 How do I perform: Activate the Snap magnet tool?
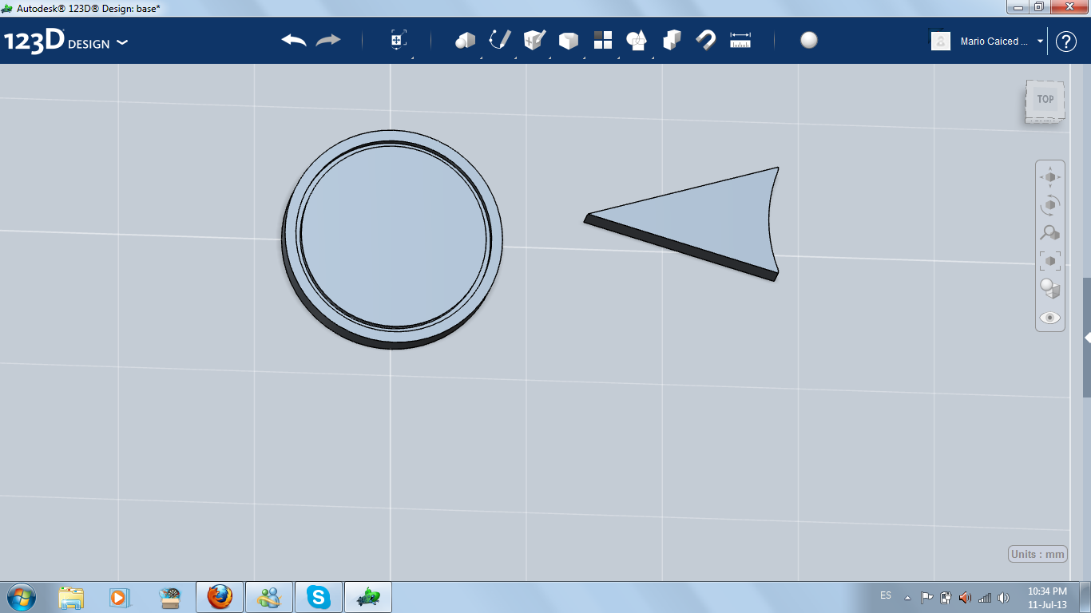tap(706, 40)
